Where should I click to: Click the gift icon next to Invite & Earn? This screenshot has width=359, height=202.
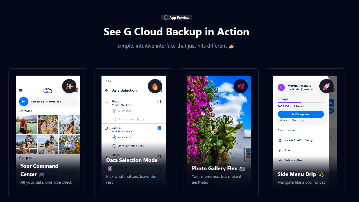[x=280, y=140]
